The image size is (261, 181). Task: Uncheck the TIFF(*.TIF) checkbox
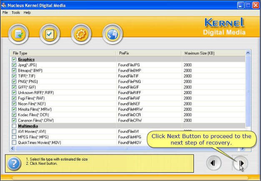coord(14,76)
